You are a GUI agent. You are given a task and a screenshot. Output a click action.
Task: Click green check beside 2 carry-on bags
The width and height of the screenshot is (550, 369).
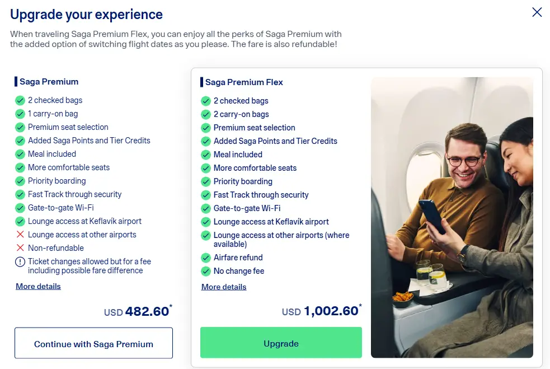pos(206,114)
